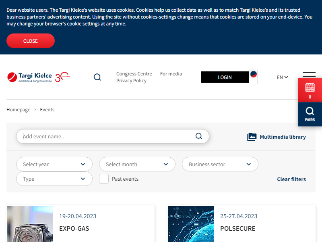Click the round red-blue badge beside LOGIN
Screen dimensions: 322x242
[254, 74]
